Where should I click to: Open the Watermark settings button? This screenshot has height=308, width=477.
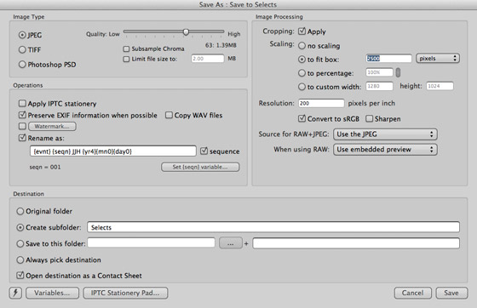point(52,127)
